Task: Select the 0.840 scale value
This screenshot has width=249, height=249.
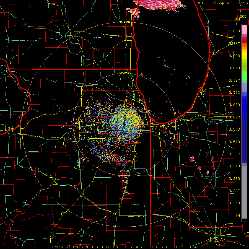Action: coord(234,68)
